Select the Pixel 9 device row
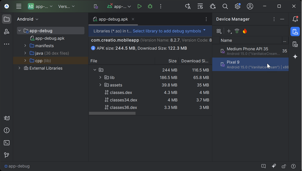Viewport: 302px width, 171px height. [x=250, y=65]
